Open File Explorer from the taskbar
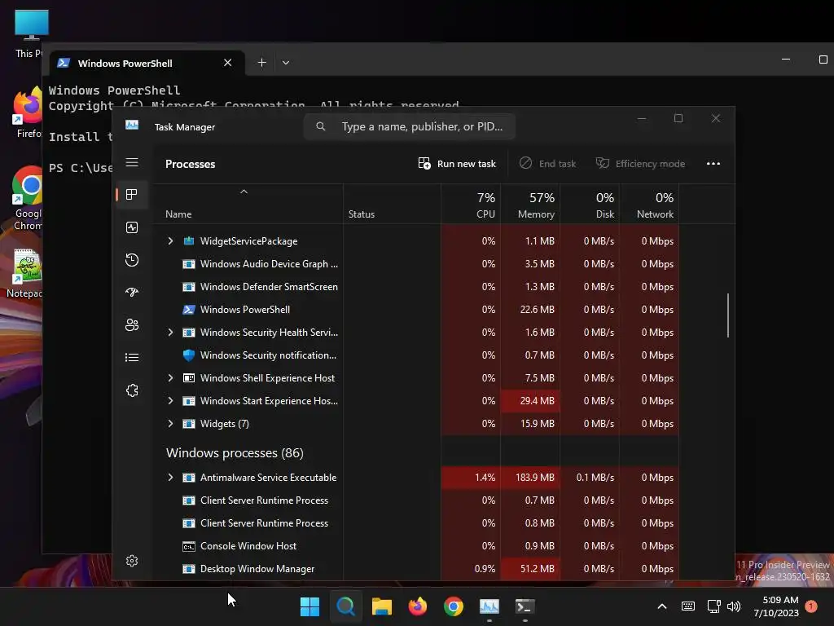 (382, 606)
